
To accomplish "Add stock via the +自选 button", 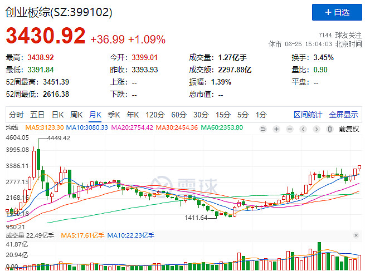I will point(337,12).
